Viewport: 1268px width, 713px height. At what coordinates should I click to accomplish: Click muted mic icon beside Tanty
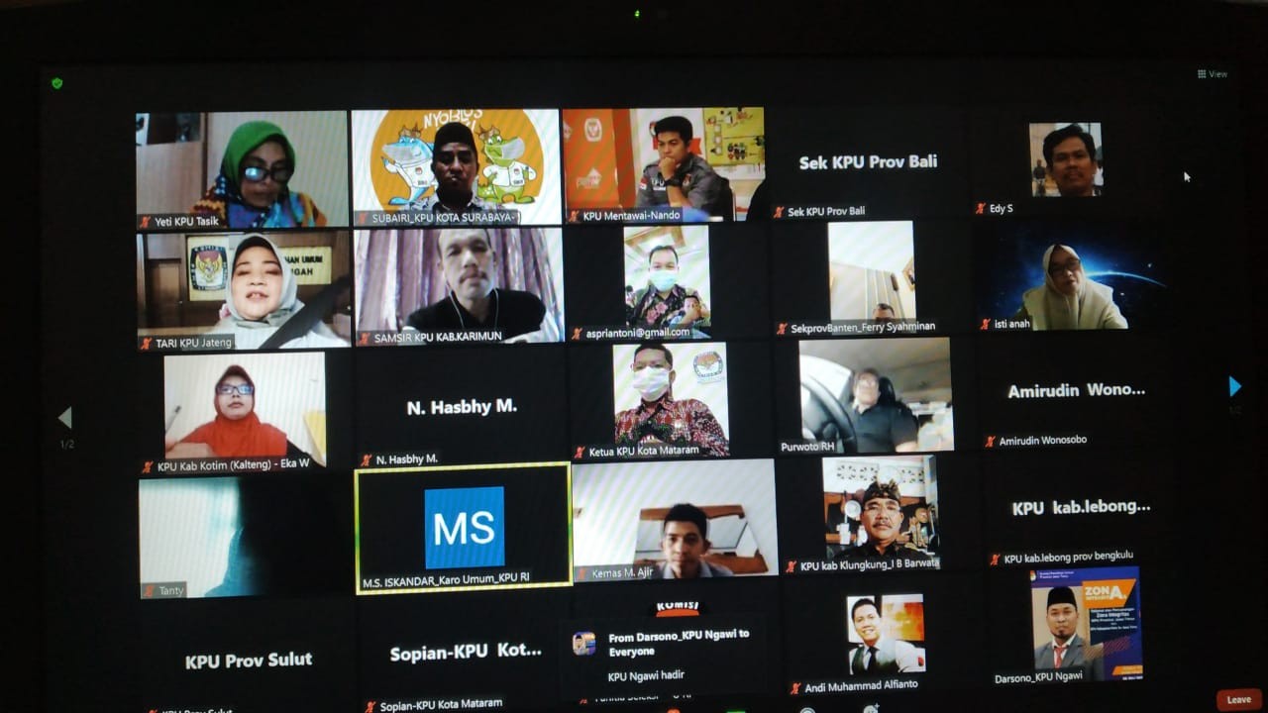(149, 591)
